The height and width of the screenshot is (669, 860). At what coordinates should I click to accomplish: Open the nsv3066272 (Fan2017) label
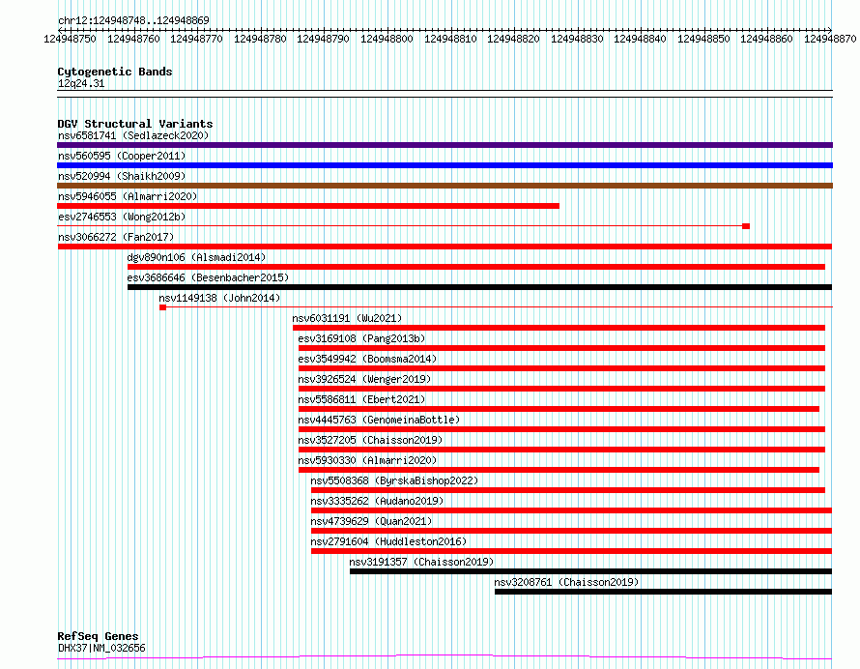[116, 237]
